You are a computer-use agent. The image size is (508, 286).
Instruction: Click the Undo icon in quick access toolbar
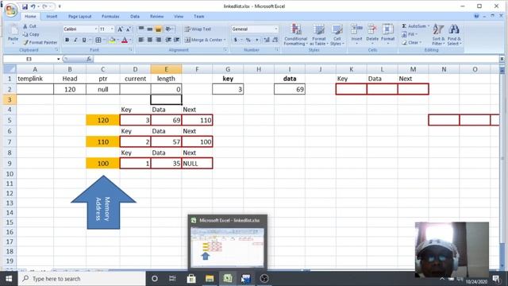pyautogui.click(x=33, y=6)
